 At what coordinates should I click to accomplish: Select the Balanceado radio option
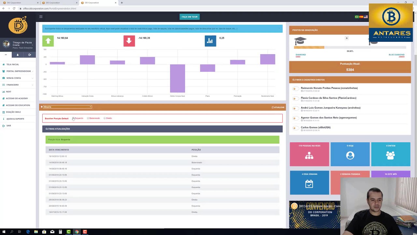(88, 118)
